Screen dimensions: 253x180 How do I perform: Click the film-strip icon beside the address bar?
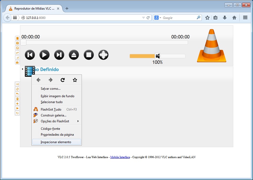tap(15, 17)
